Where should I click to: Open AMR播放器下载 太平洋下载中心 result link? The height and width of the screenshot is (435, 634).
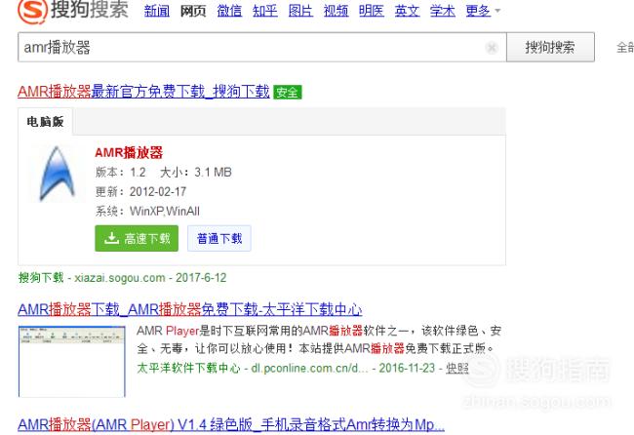pyautogui.click(x=189, y=310)
